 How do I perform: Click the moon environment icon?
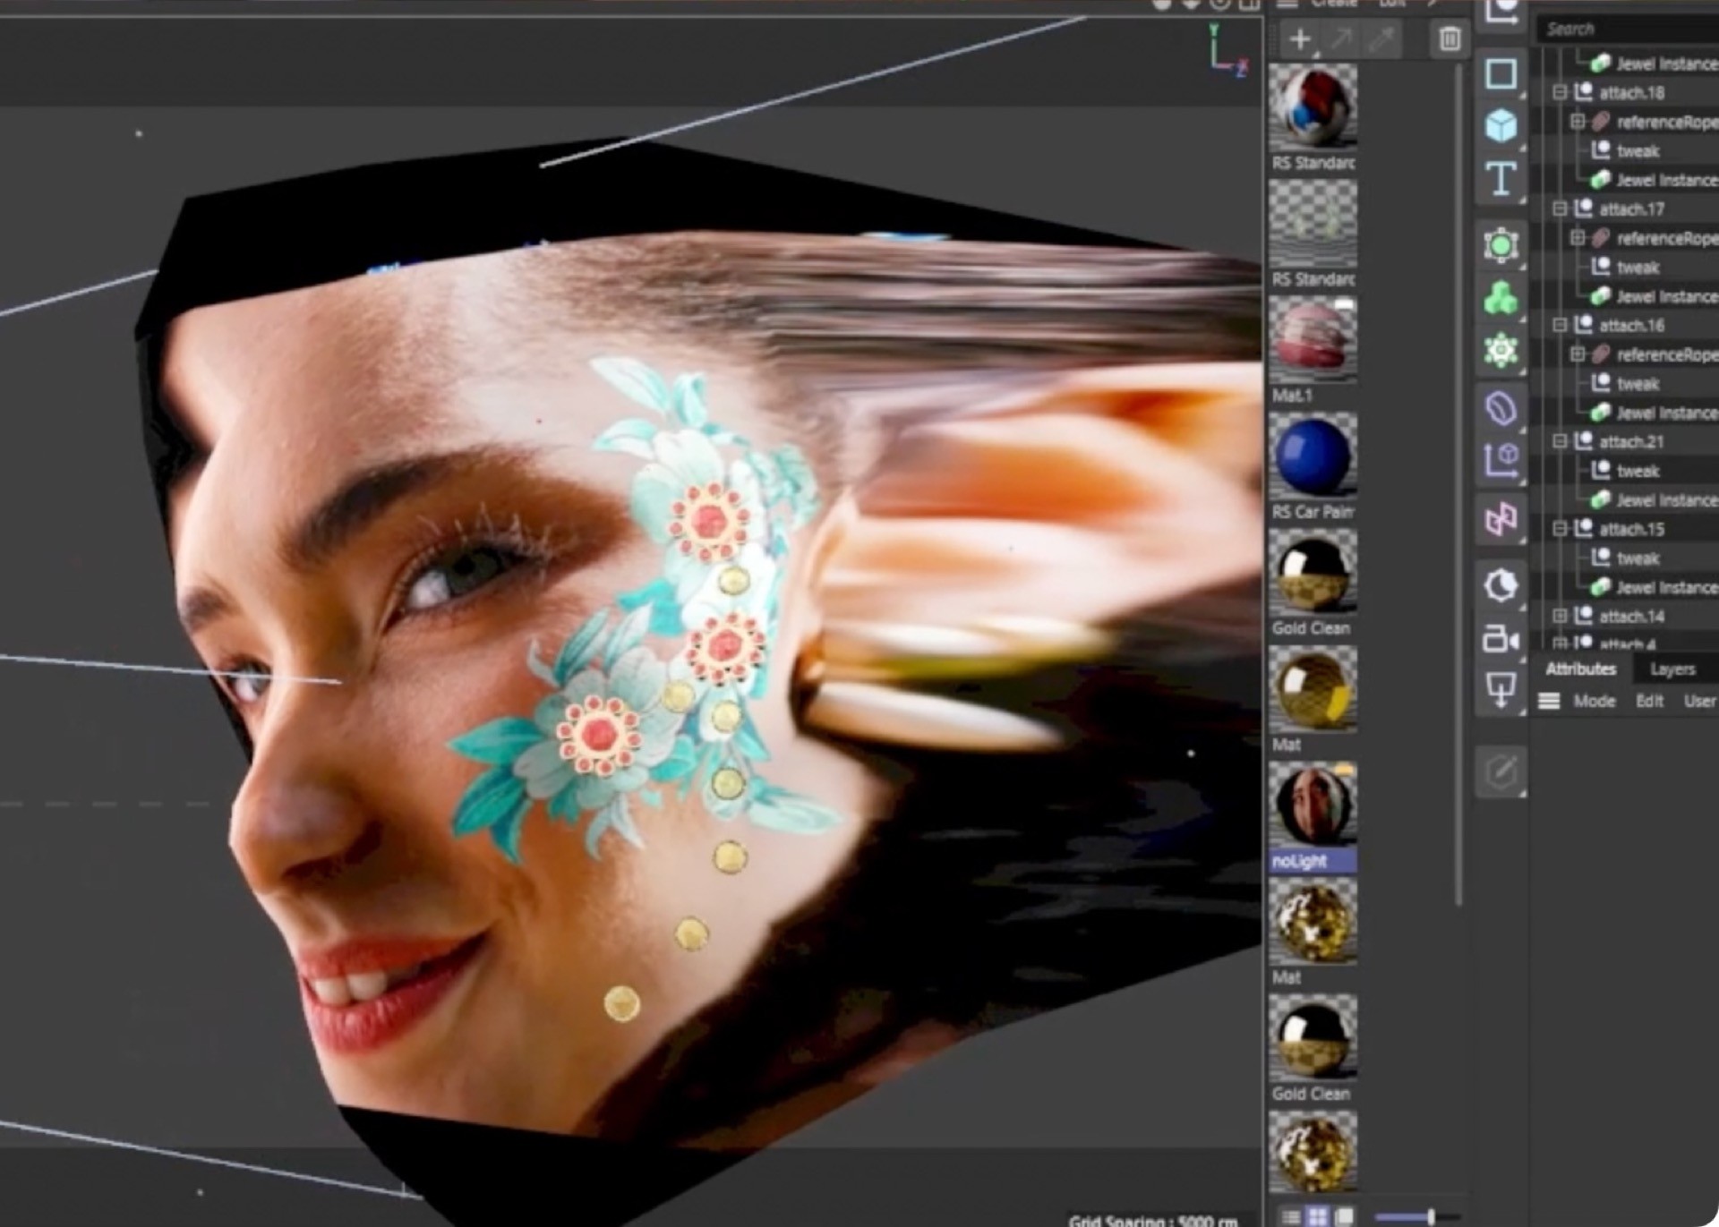[1501, 586]
